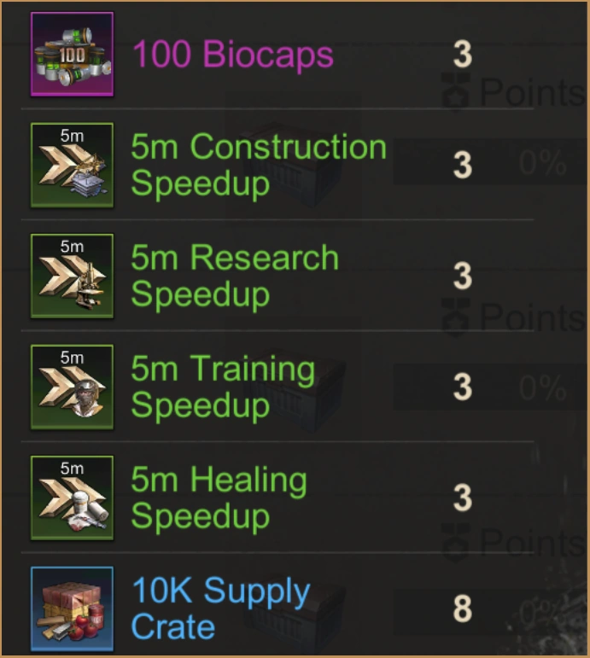Click quantity 3 beside 100 Biocaps
Screen dimensions: 590x658
click(x=462, y=55)
